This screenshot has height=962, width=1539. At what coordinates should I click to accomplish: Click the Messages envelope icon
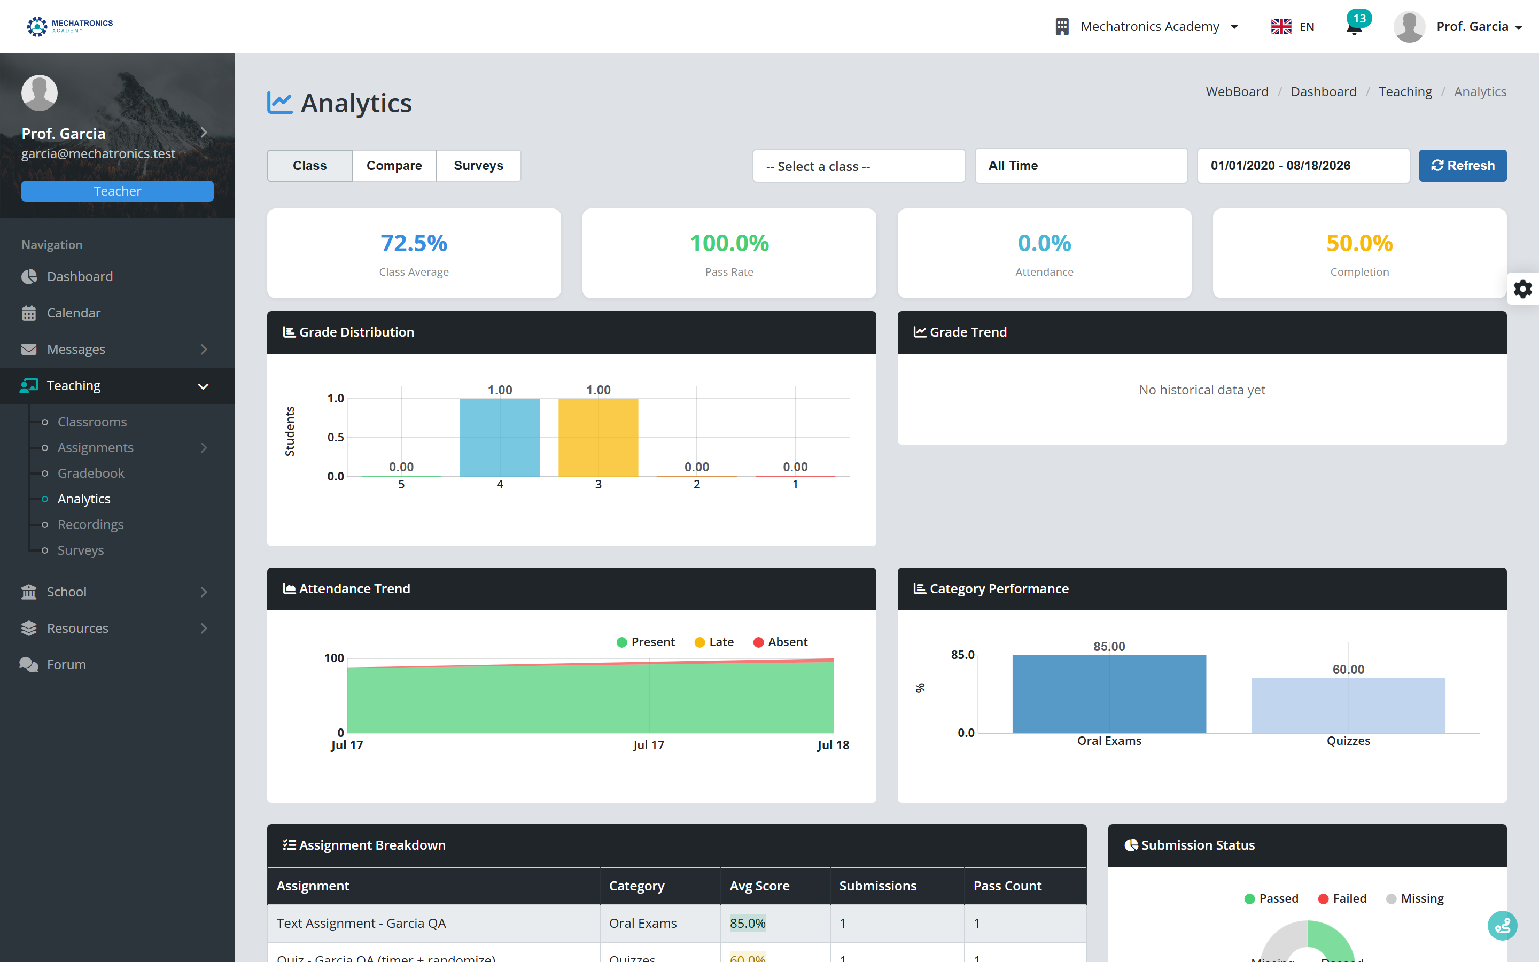pyautogui.click(x=29, y=350)
